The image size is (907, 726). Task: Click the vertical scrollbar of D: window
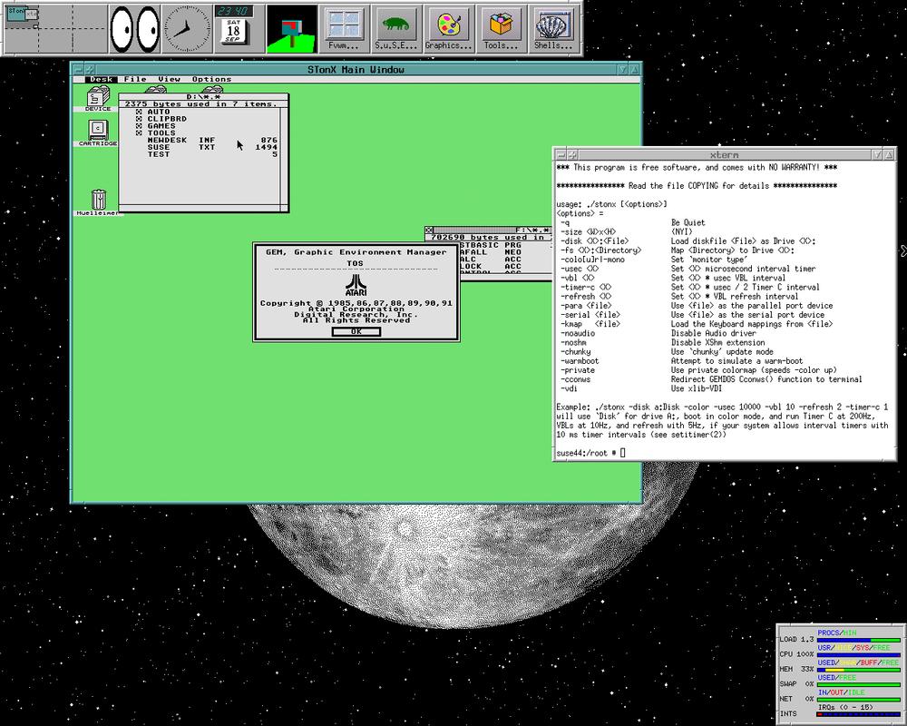[x=284, y=156]
